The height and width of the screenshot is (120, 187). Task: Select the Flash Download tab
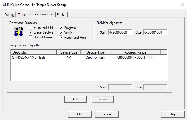[x=42, y=14]
